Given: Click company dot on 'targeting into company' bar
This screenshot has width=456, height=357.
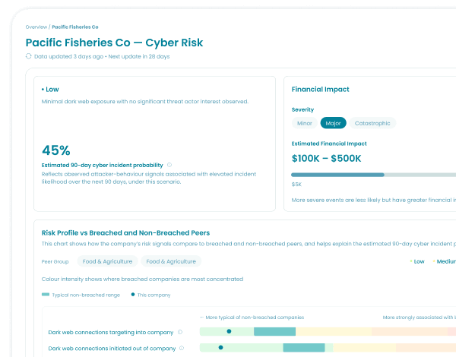Looking at the screenshot, I should point(229,331).
